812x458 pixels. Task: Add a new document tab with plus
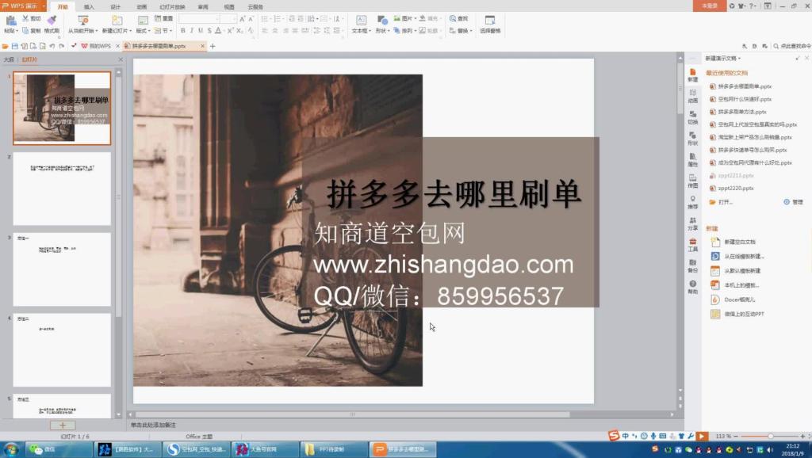(x=213, y=46)
